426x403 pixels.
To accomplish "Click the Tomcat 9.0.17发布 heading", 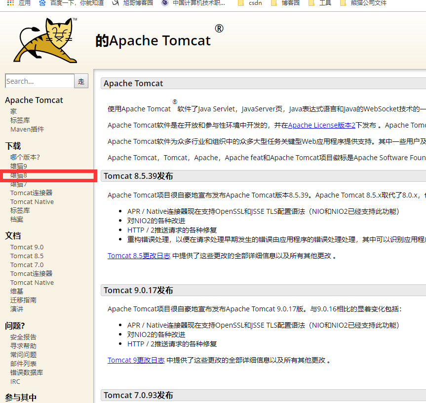I will [138, 291].
